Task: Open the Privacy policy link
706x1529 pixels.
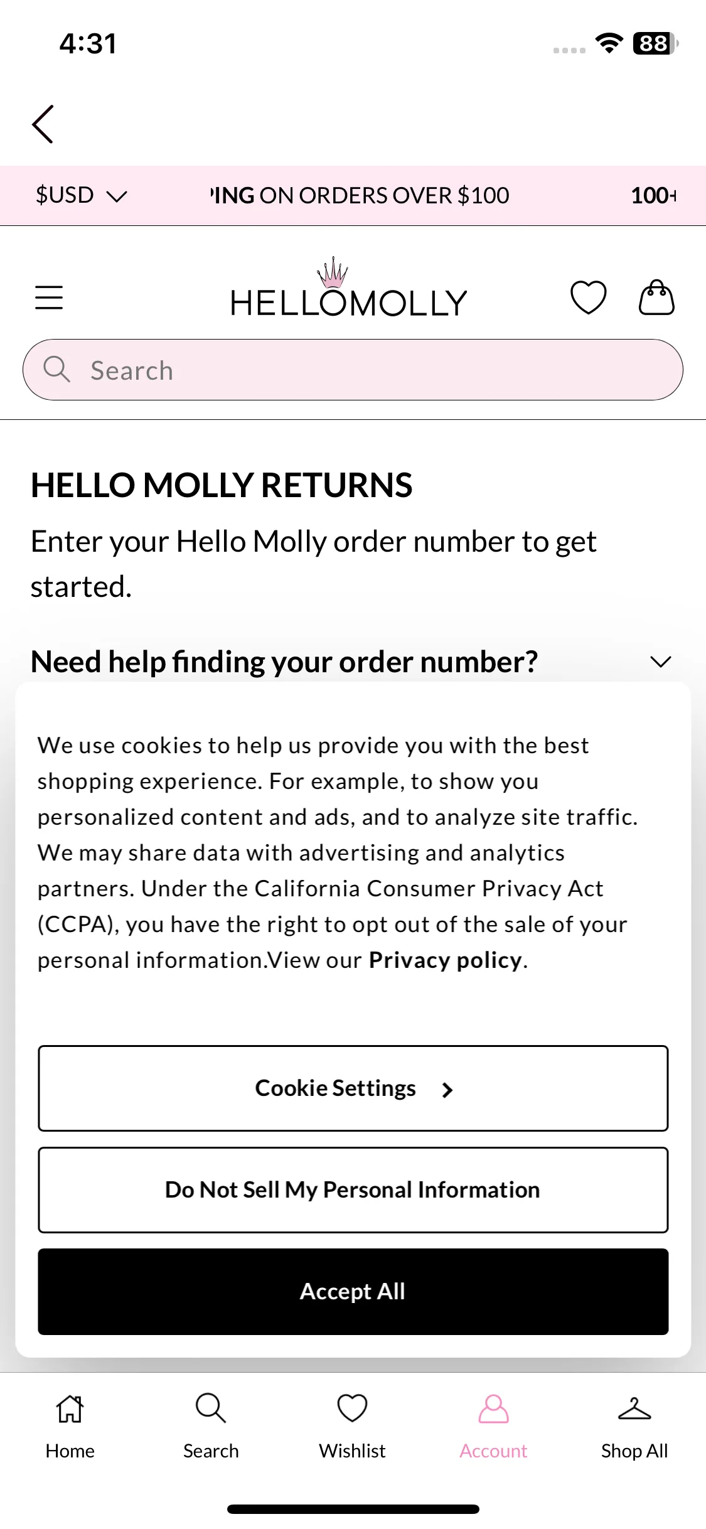Action: (445, 960)
